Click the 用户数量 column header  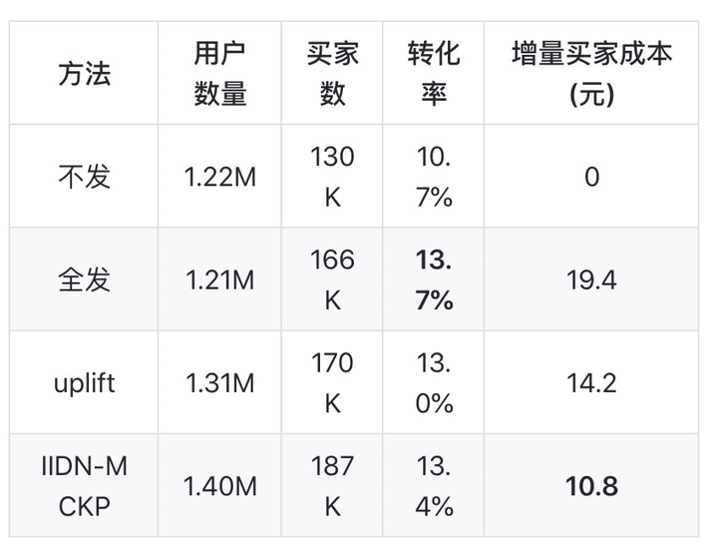(219, 73)
